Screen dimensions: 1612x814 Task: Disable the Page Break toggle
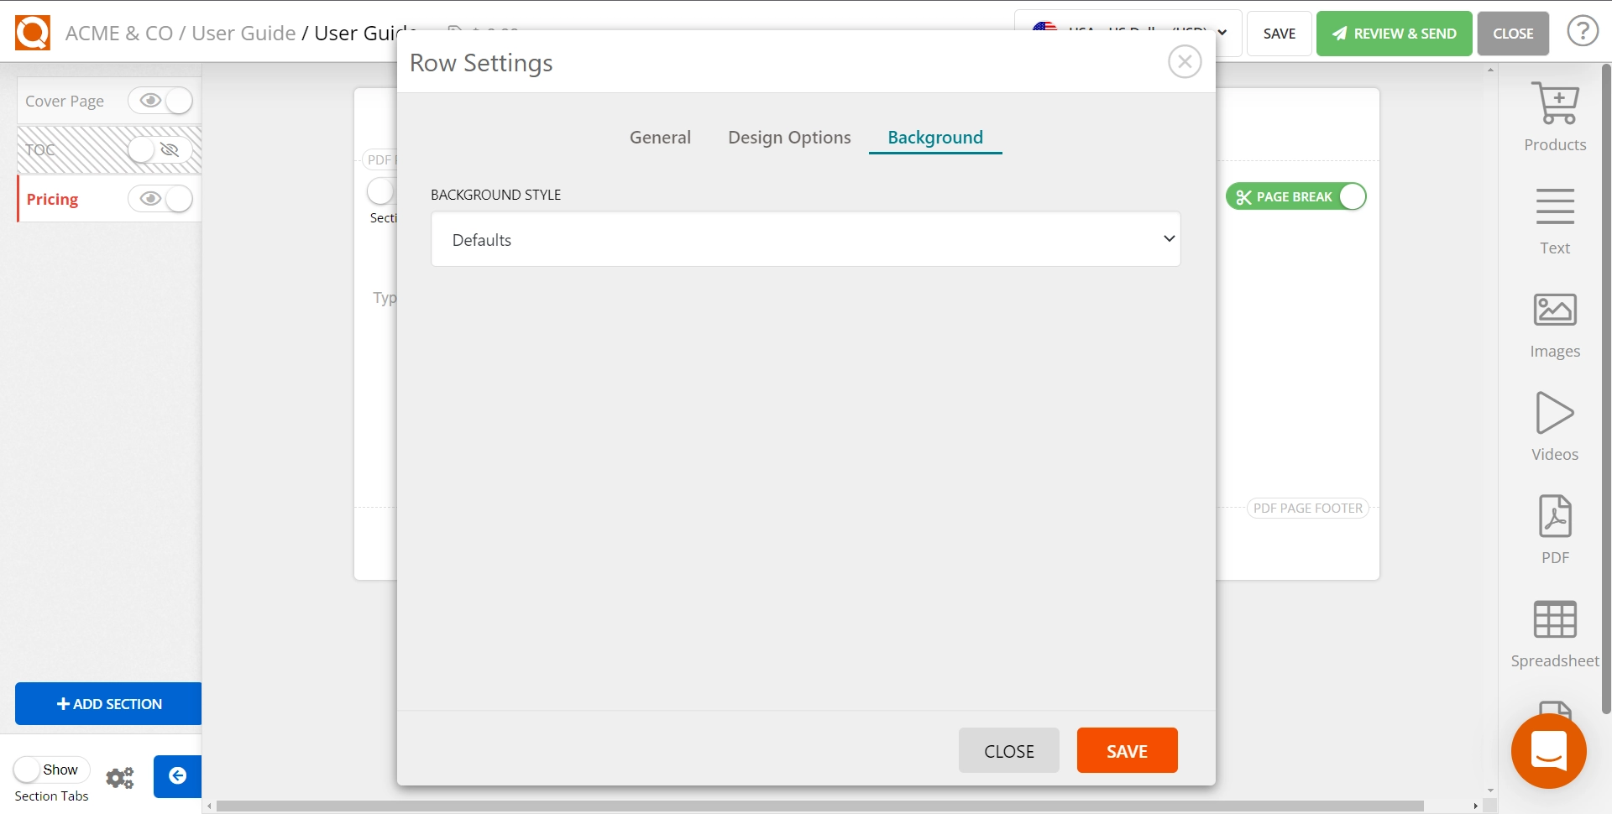pyautogui.click(x=1351, y=196)
